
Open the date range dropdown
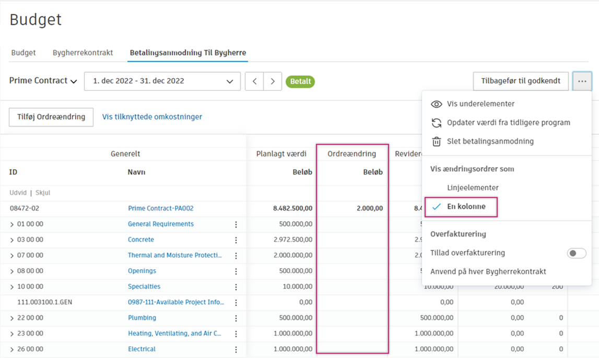pos(162,81)
